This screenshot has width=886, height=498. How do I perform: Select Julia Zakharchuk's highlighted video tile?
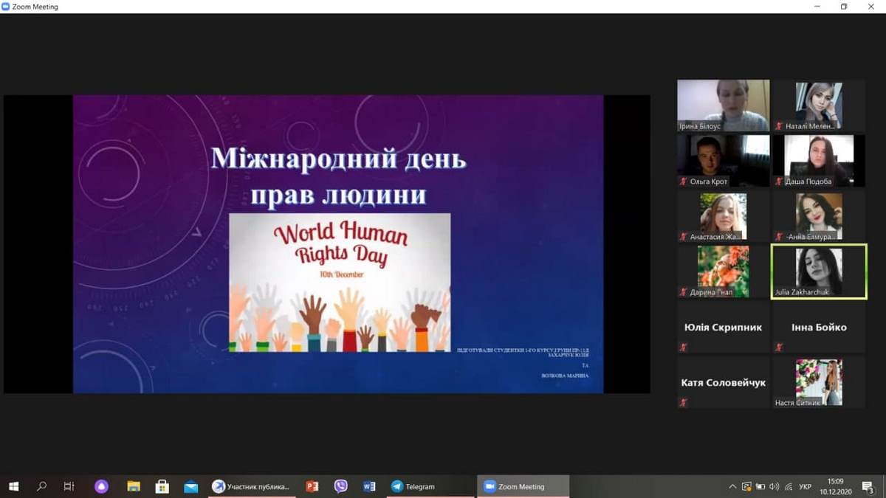tap(818, 272)
